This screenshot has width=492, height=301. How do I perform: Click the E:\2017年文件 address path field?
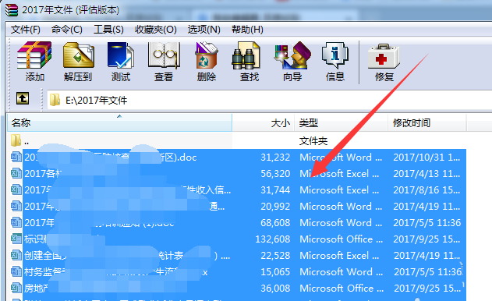coord(270,100)
